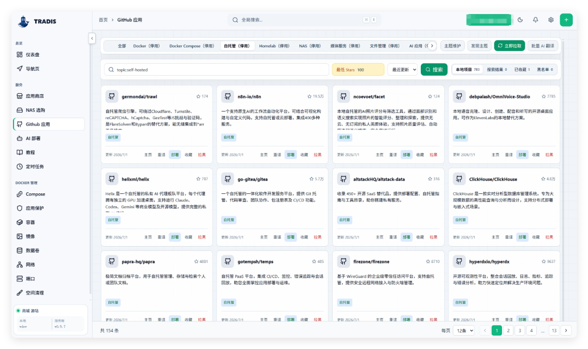Click the 批量 AI 翻译 button

[543, 46]
